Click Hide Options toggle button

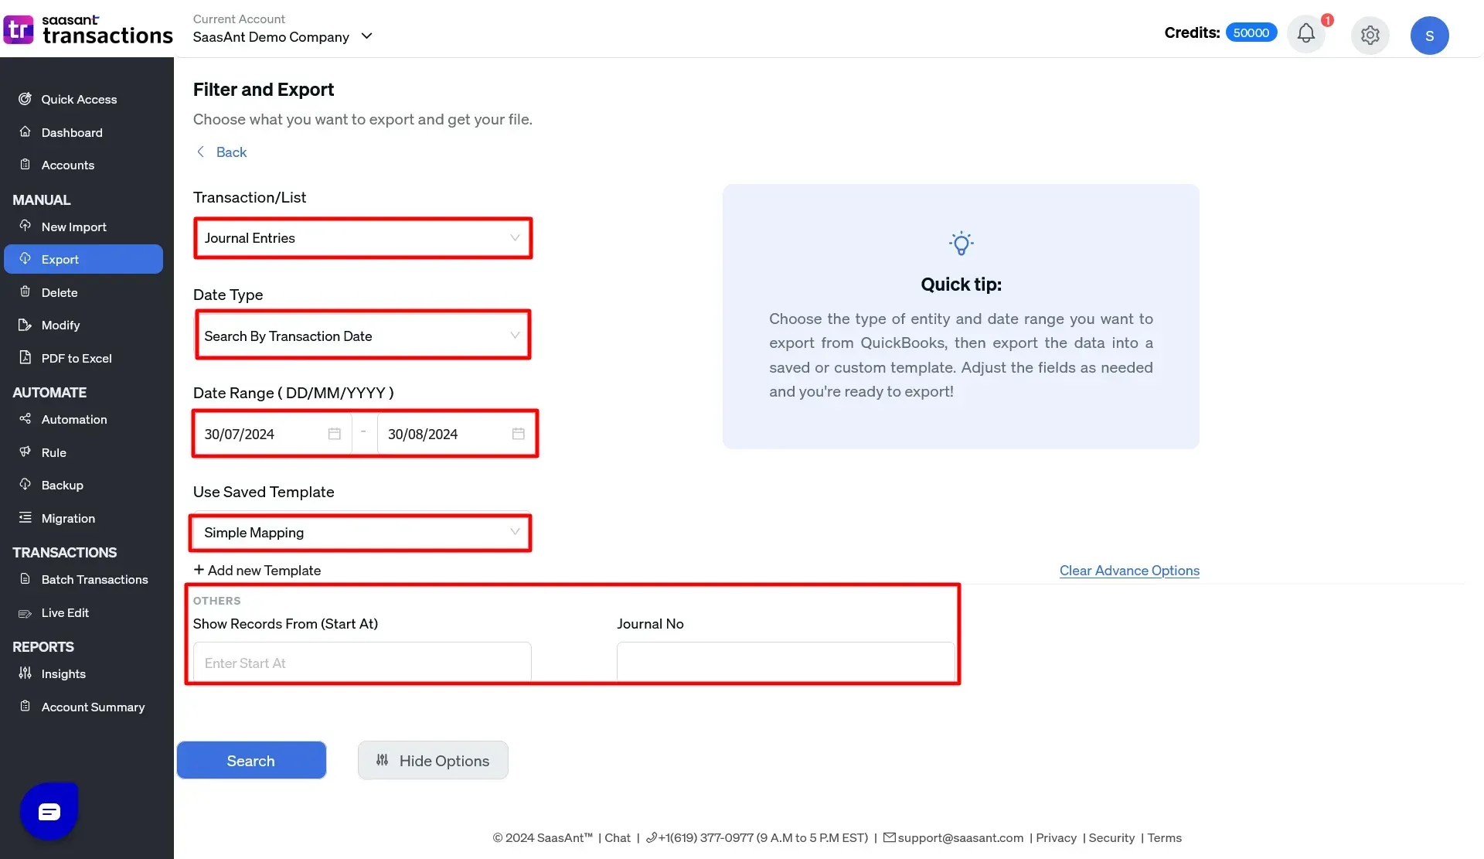click(432, 760)
